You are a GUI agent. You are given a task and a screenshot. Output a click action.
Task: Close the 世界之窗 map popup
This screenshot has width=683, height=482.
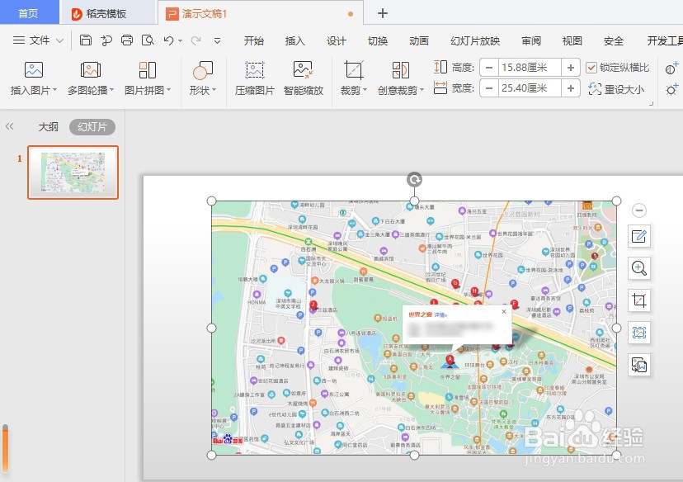[503, 312]
